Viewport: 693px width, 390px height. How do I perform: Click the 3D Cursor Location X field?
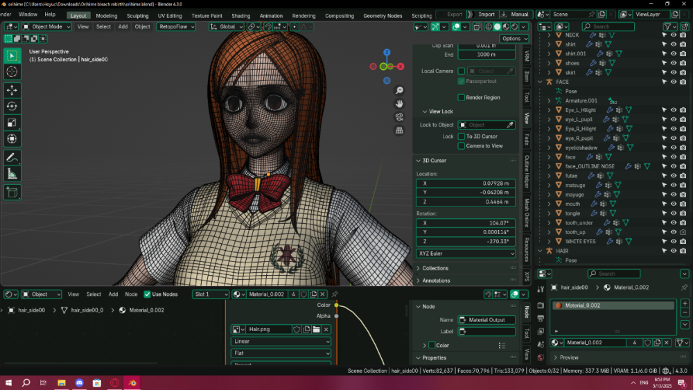click(x=466, y=183)
